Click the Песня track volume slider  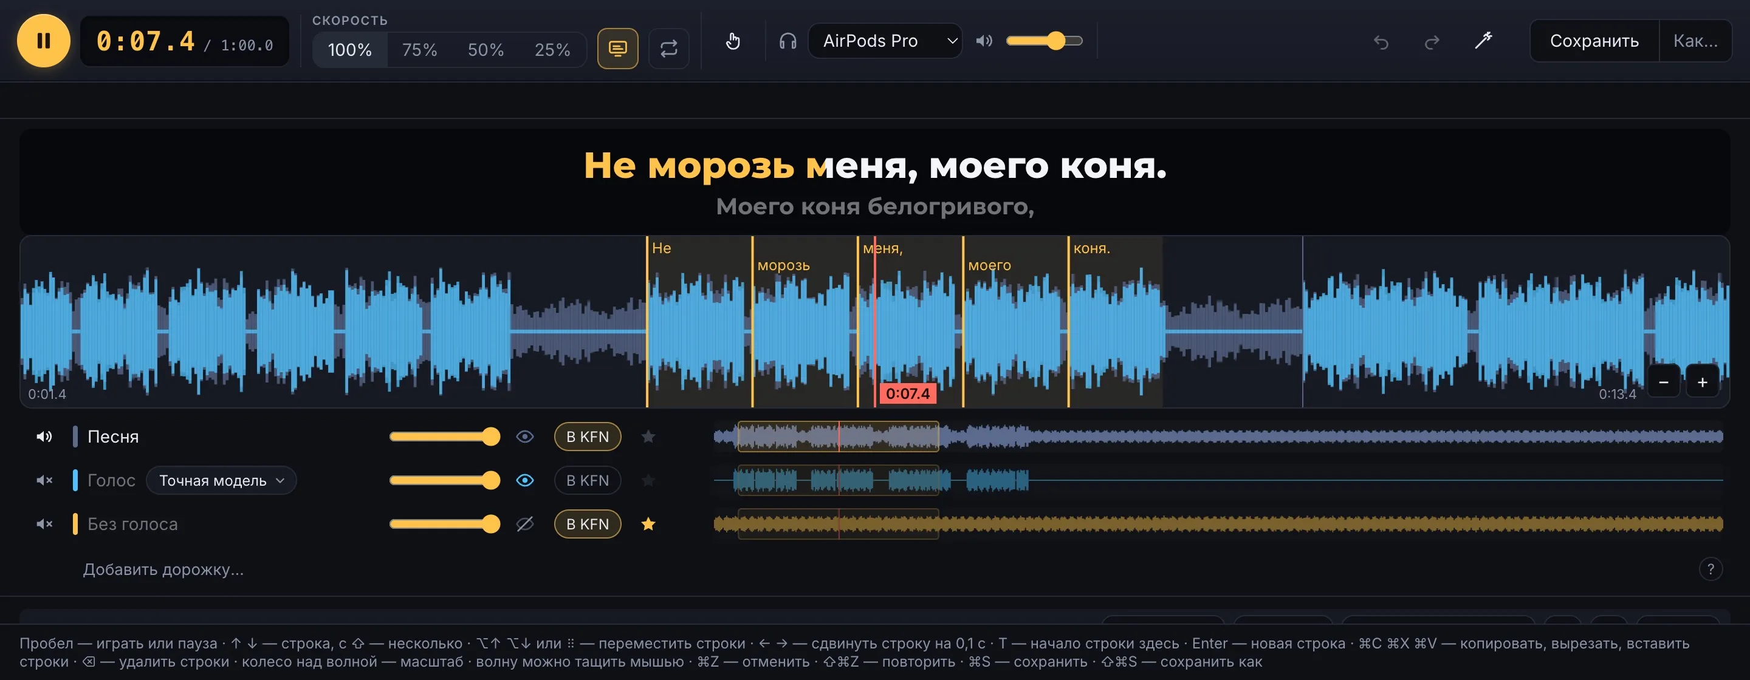(444, 437)
